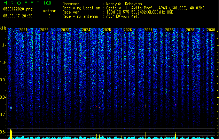Select receiver text ICOM IC-575 53.7492 MHz USB
This screenshot has height=139, width=219.
pyautogui.click(x=140, y=12)
